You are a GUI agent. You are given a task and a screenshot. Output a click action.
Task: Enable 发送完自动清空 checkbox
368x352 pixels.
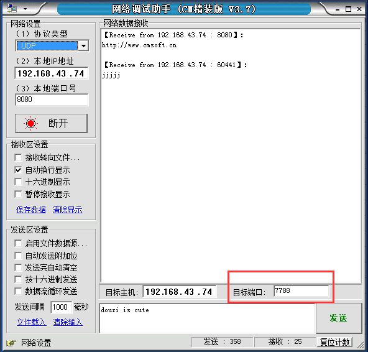(18, 267)
